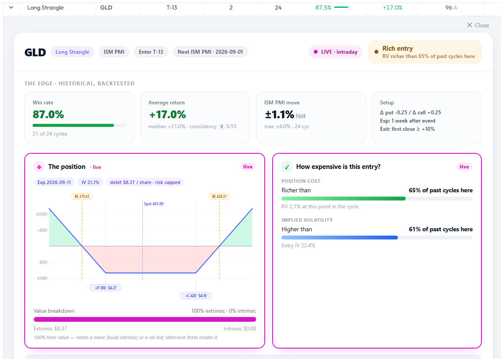Click the +P 388 put leg label

(x=106, y=288)
